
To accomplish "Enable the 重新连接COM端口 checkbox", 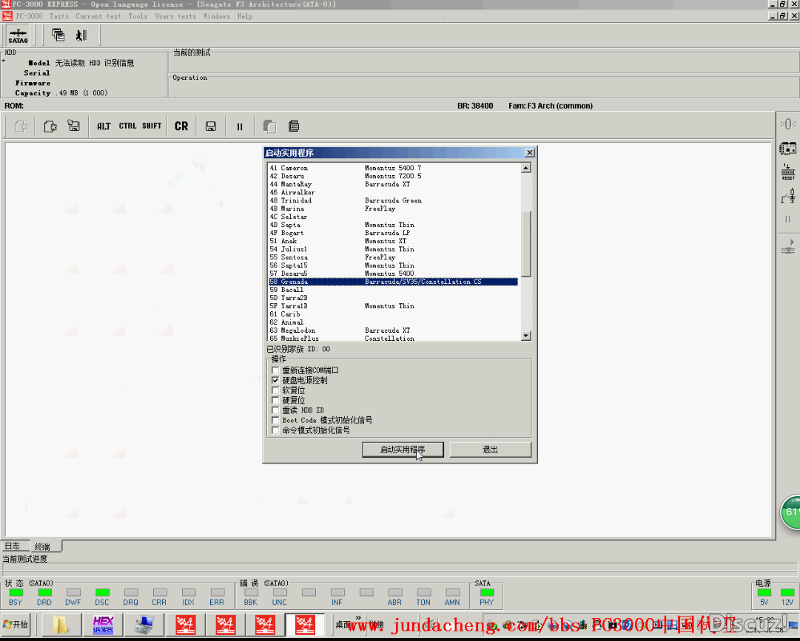I will (276, 370).
